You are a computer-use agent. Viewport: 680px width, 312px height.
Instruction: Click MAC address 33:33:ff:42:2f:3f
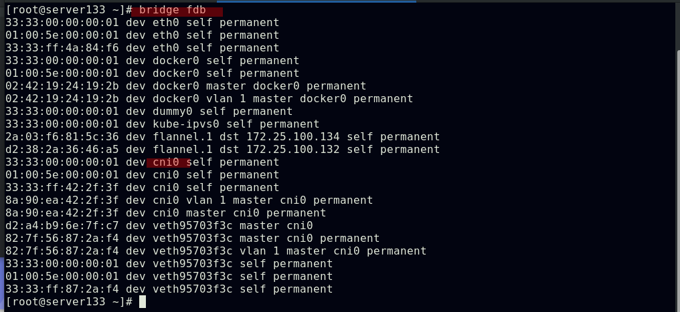[x=62, y=188]
